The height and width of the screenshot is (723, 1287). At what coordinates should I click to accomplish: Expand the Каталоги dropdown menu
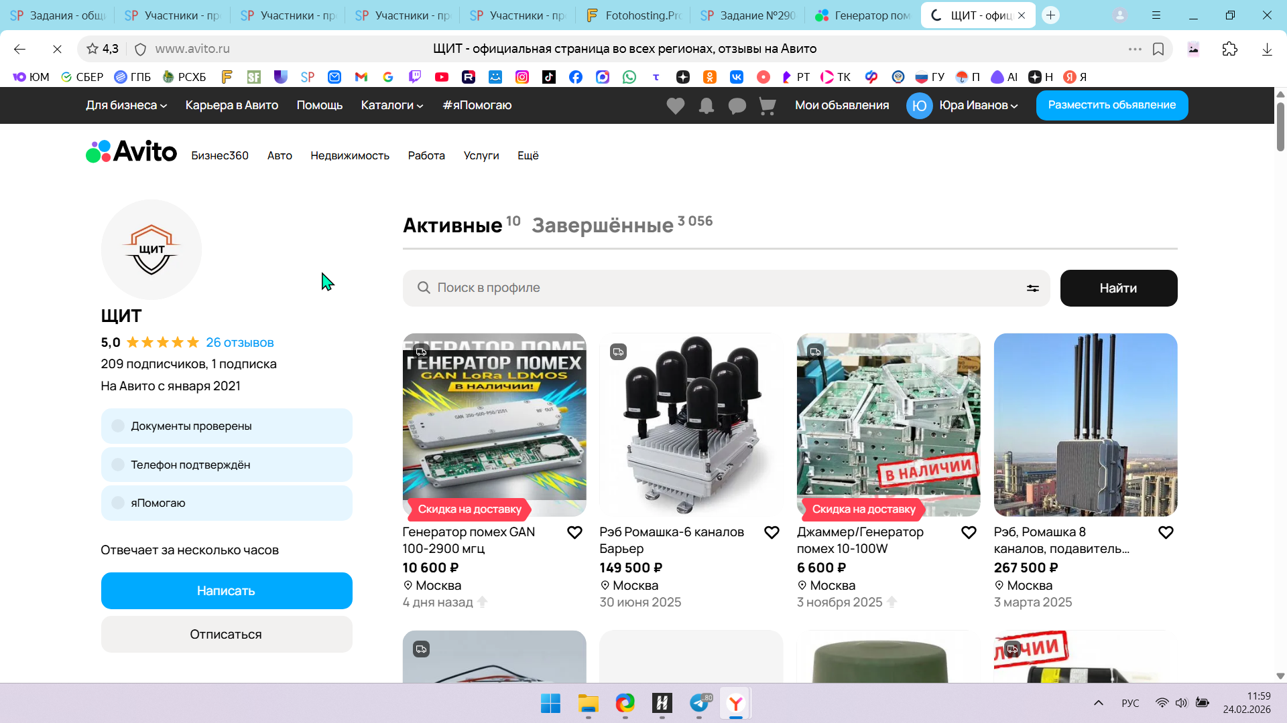[391, 105]
